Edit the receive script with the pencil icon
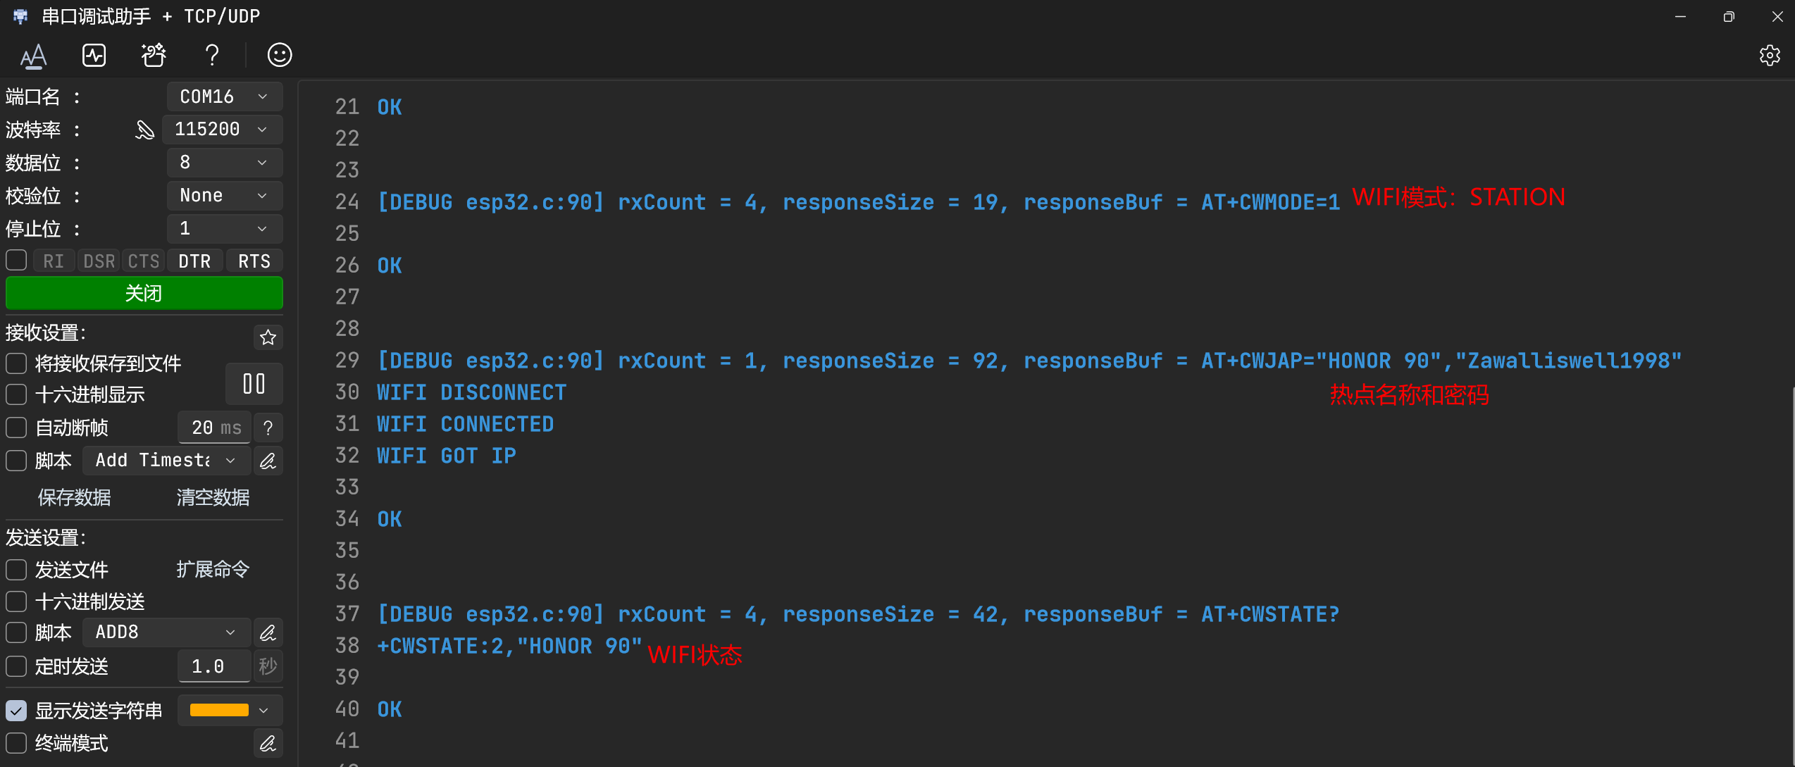 tap(268, 461)
